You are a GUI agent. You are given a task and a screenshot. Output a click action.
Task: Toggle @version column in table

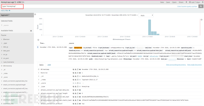tap(78, 73)
